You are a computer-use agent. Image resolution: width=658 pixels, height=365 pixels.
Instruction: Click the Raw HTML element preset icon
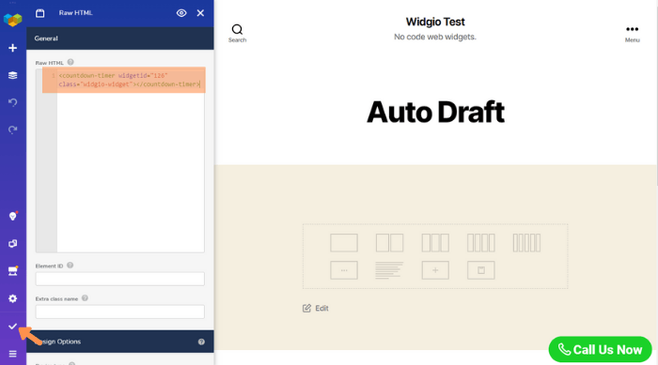tap(39, 13)
